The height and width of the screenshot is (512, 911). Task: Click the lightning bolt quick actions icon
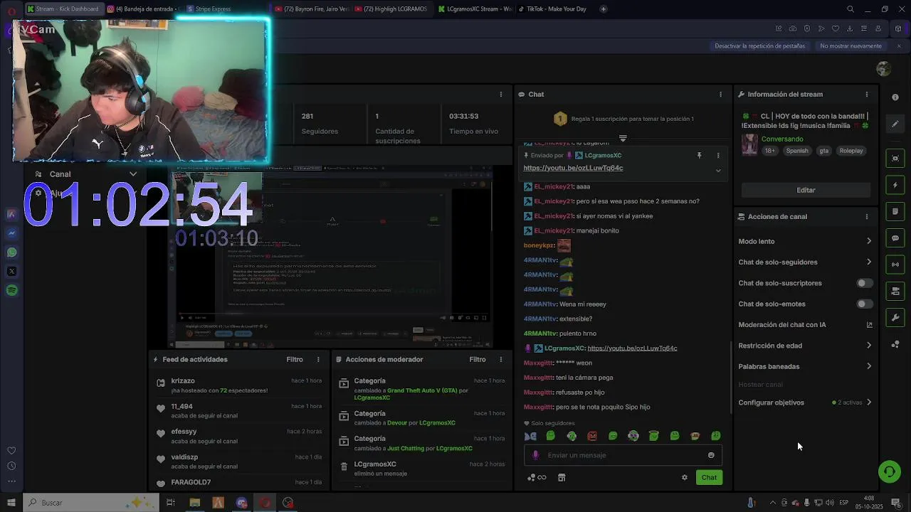tap(895, 185)
